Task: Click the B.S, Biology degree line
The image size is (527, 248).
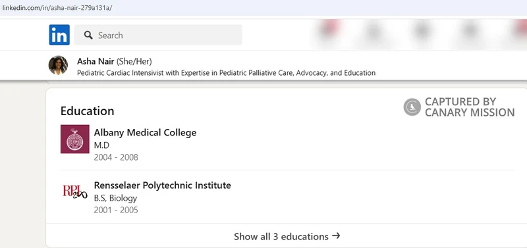Action: [x=116, y=198]
